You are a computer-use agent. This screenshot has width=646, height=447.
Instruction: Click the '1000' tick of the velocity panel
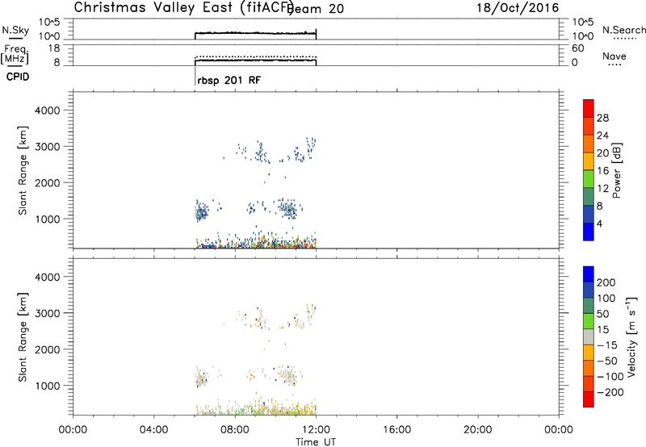48,386
